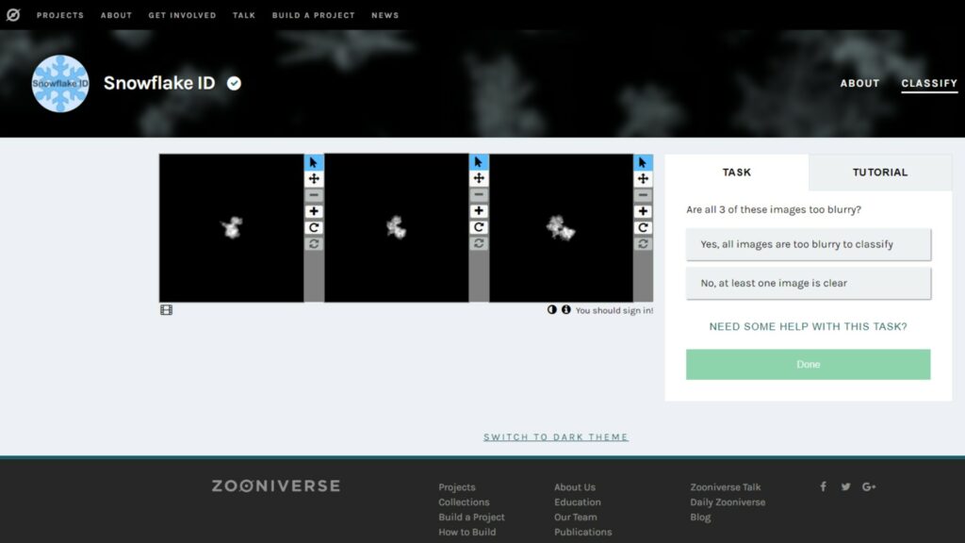Zoom in on first snowflake image
Viewport: 965px width, 543px height.
coord(314,211)
